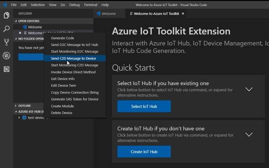269x168 pixels.
Task: Click the Select IoT Hub button
Action: coord(144,106)
